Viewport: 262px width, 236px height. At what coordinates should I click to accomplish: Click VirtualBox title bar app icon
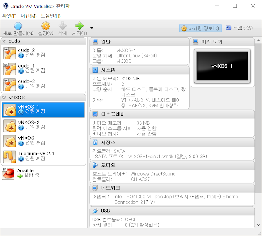(6, 6)
